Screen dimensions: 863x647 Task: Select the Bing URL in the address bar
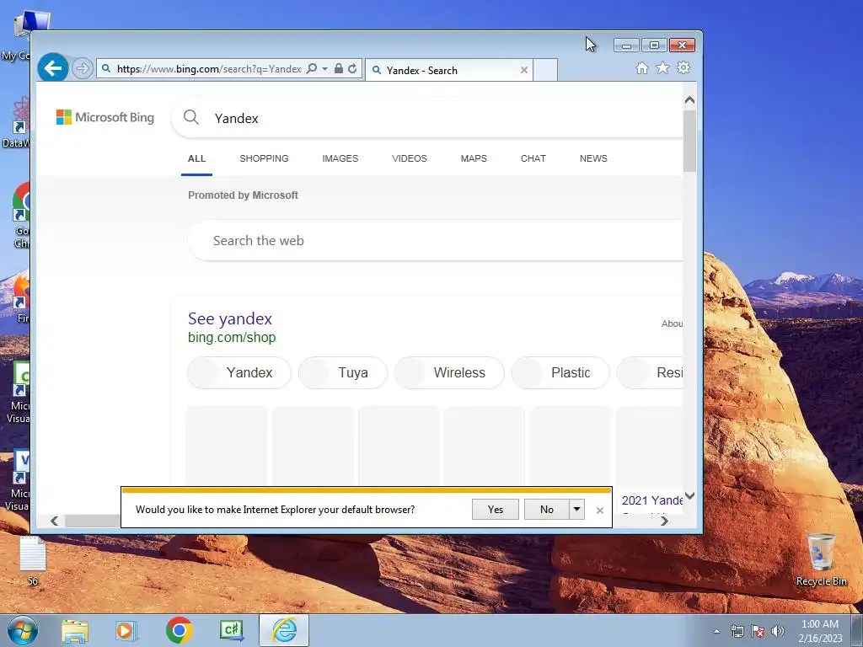click(209, 69)
